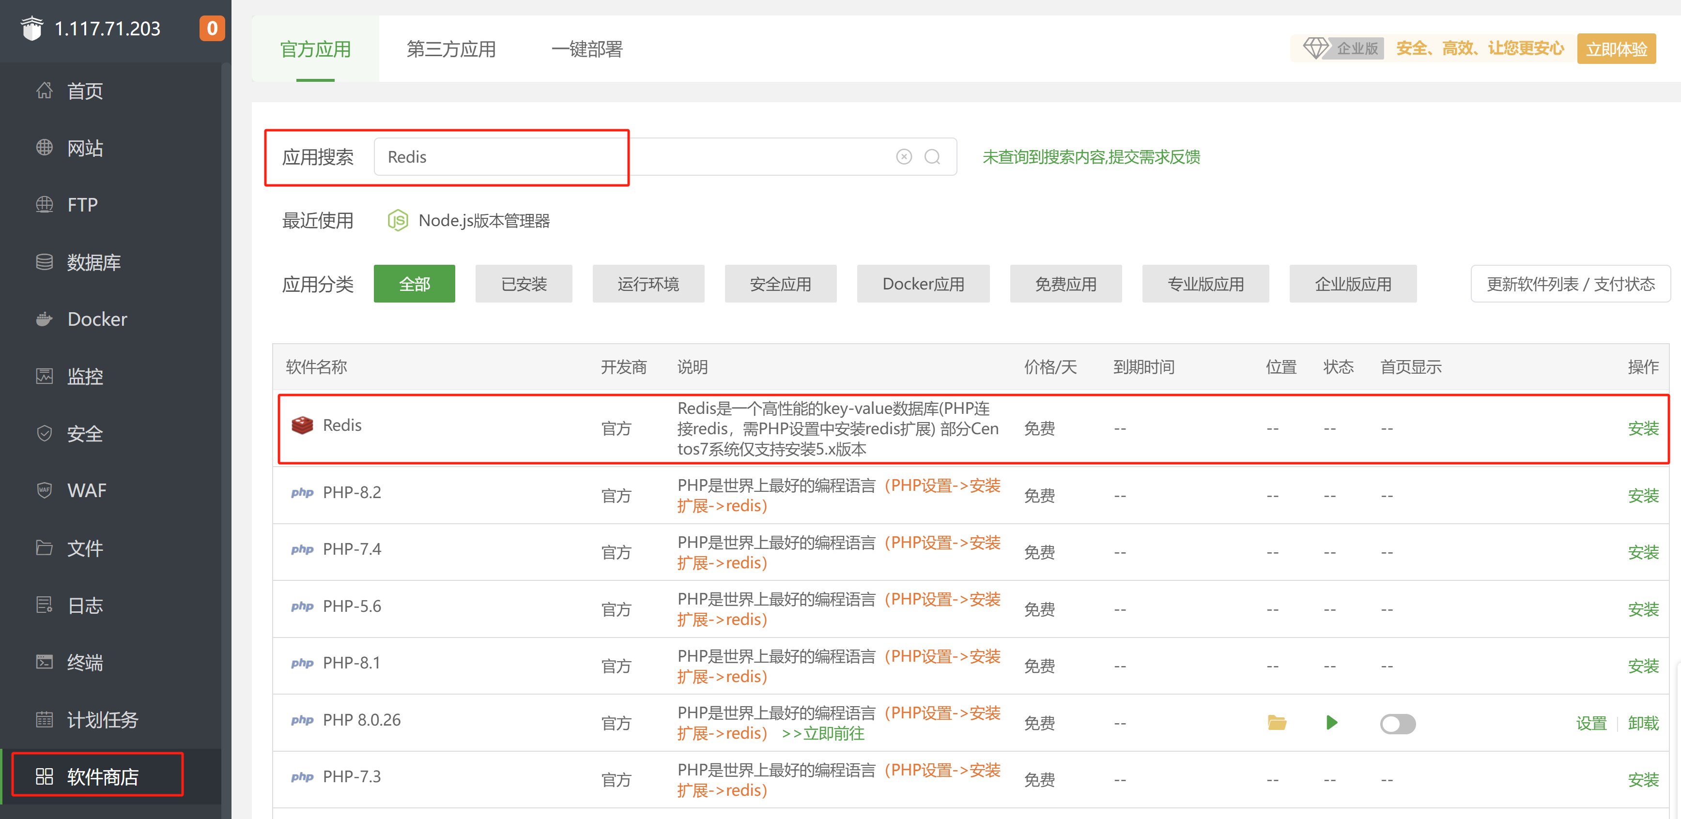Select the 免费应用 category filter

click(x=1065, y=284)
